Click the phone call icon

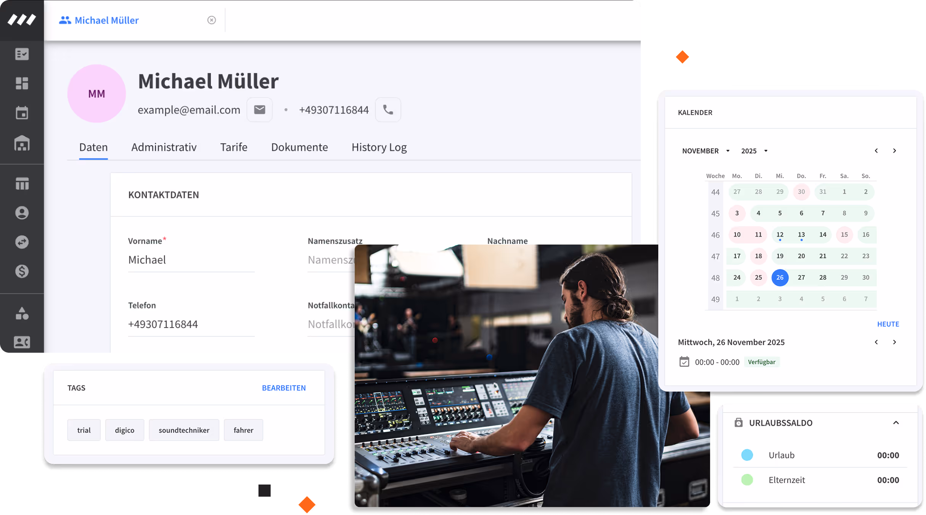tap(388, 110)
